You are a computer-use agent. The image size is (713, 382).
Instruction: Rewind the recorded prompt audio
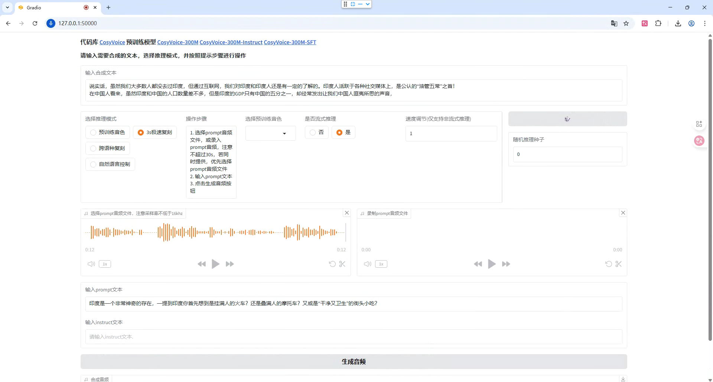pos(478,264)
